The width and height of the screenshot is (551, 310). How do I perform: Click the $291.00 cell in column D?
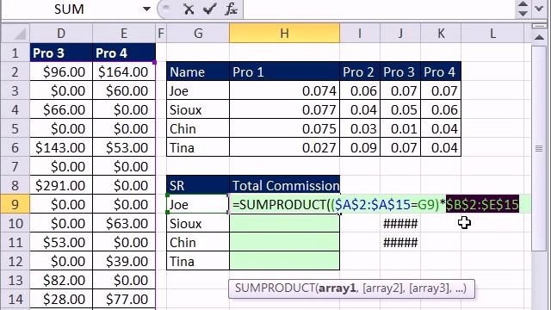pos(61,185)
